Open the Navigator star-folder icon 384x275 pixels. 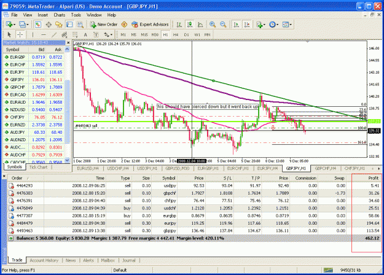click(x=59, y=25)
